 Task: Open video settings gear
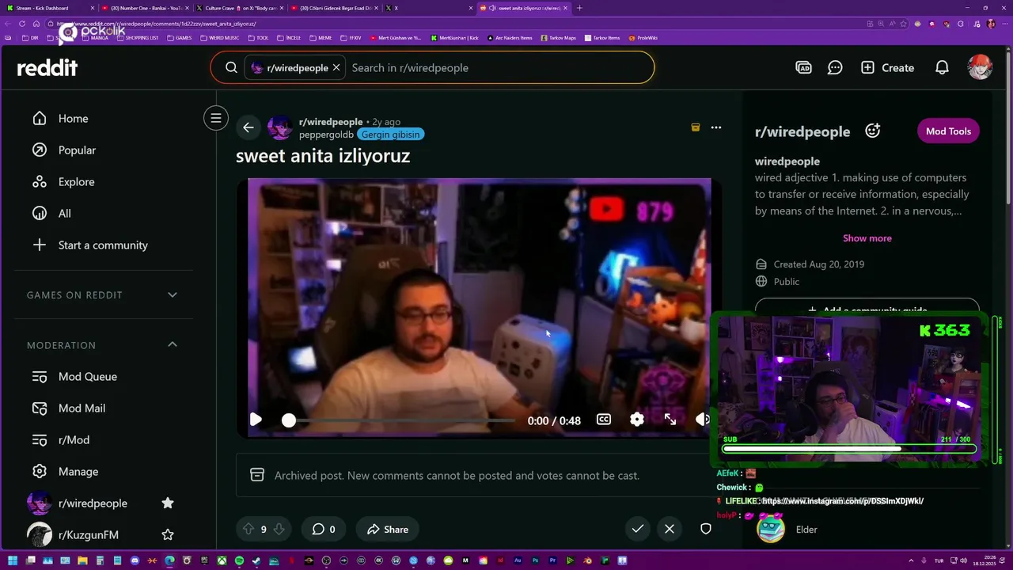[637, 420]
